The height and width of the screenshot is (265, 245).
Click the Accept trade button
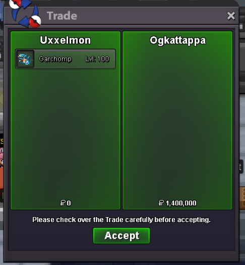point(121,236)
